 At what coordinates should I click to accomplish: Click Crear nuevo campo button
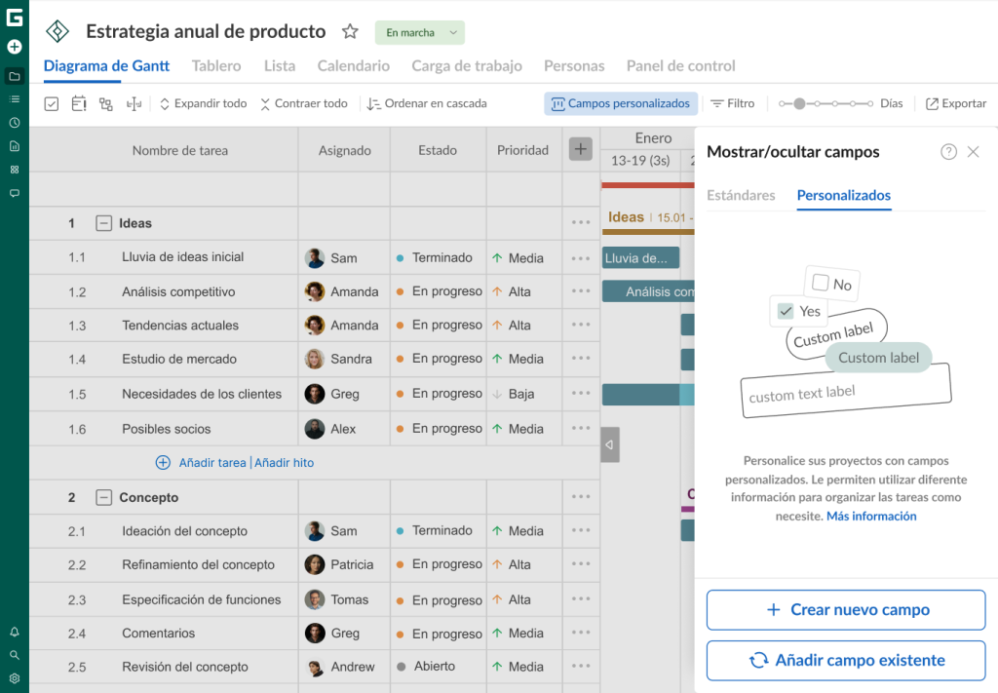click(846, 609)
